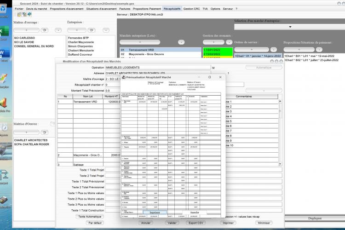Open the Gestion CRC menu

pos(192,9)
